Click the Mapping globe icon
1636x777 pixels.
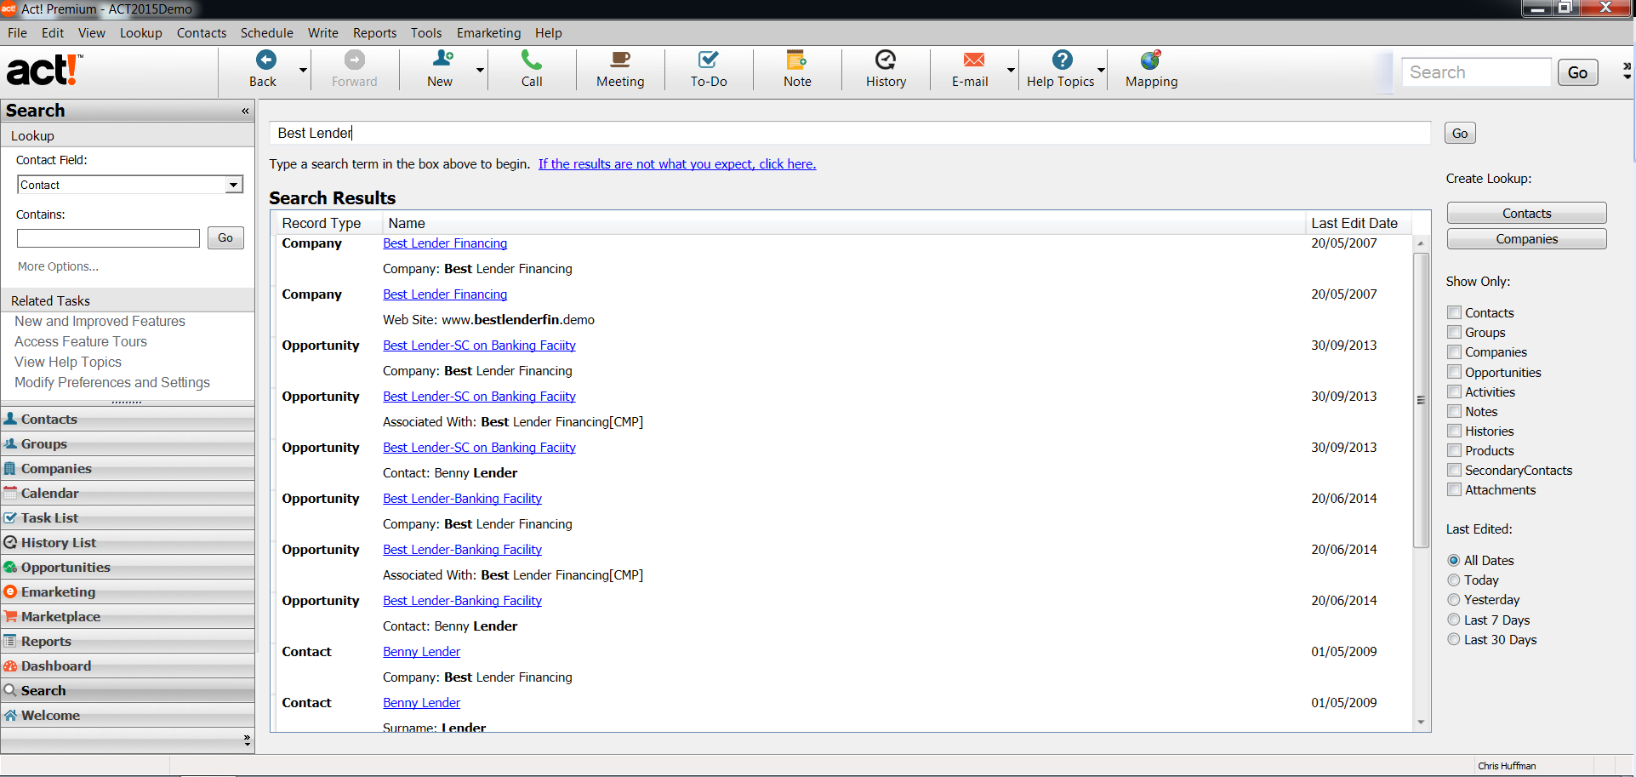[x=1151, y=60]
